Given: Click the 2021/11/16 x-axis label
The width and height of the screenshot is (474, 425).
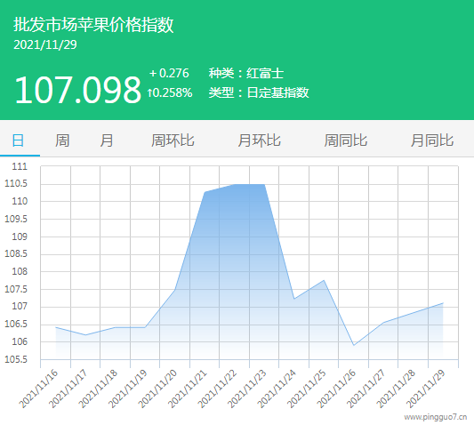Looking at the screenshot, I should click(38, 389).
